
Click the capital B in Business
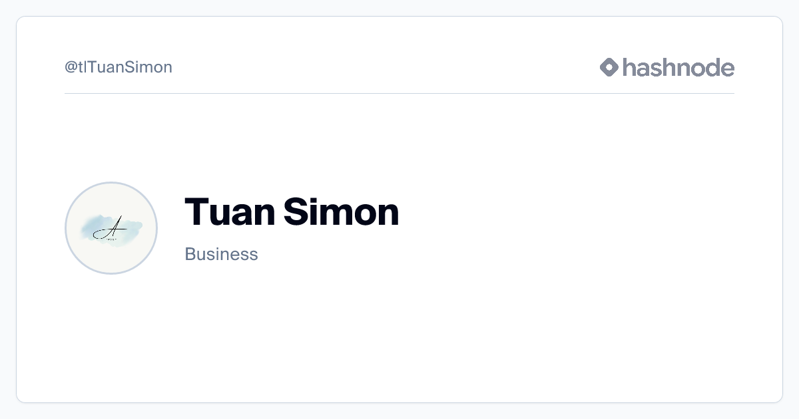point(190,254)
